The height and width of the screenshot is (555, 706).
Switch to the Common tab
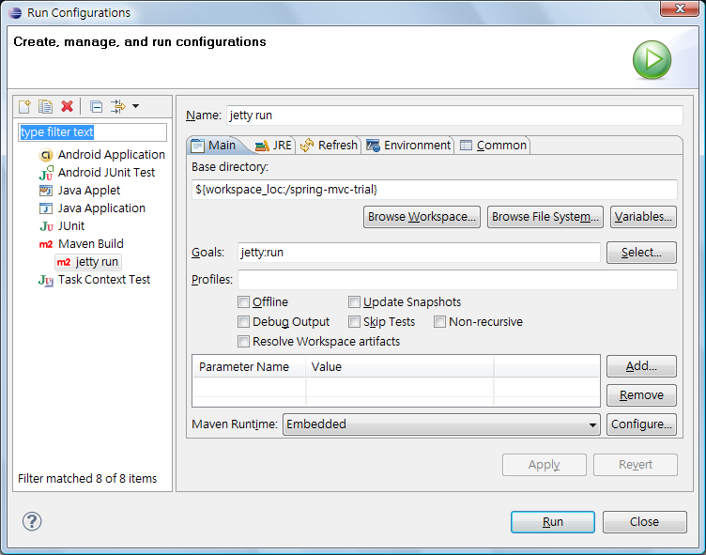(494, 146)
